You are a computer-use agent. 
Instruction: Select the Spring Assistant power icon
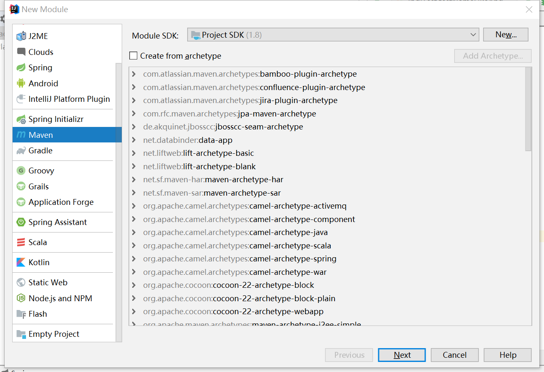tap(21, 222)
